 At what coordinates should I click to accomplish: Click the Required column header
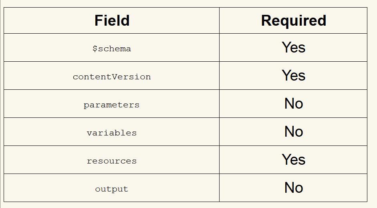(x=293, y=20)
